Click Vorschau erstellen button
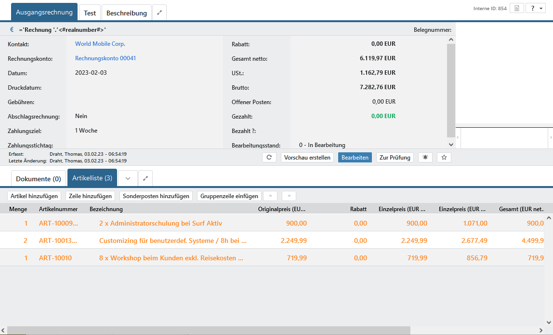 (x=307, y=158)
